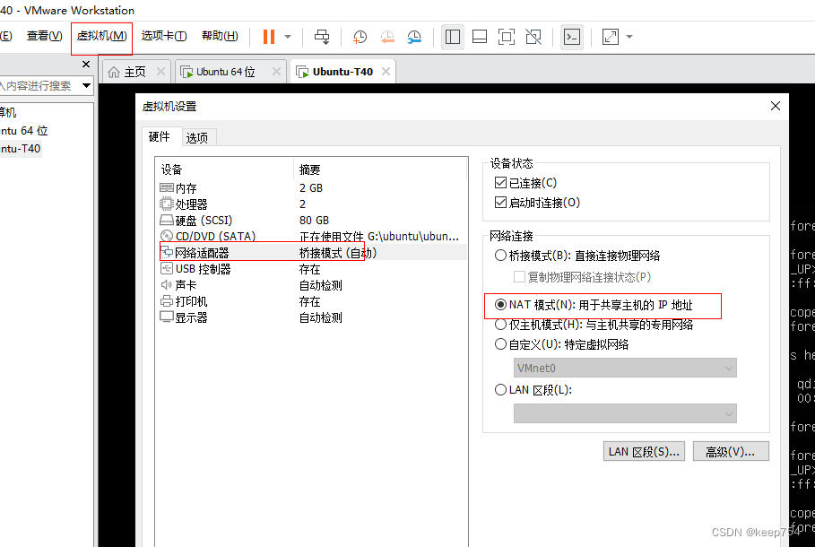Close the library sidebar panel

(86, 64)
